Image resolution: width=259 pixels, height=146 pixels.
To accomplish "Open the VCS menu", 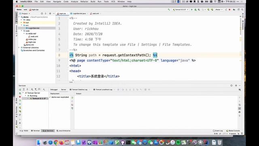I will (113, 2).
